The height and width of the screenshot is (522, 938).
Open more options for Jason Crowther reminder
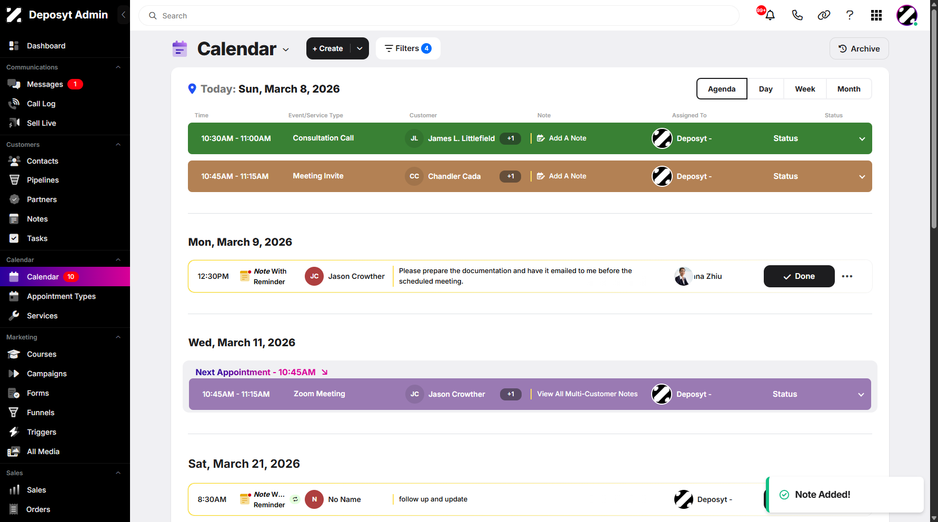click(x=847, y=276)
